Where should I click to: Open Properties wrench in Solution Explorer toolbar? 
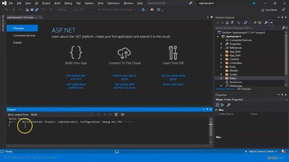coord(266,22)
